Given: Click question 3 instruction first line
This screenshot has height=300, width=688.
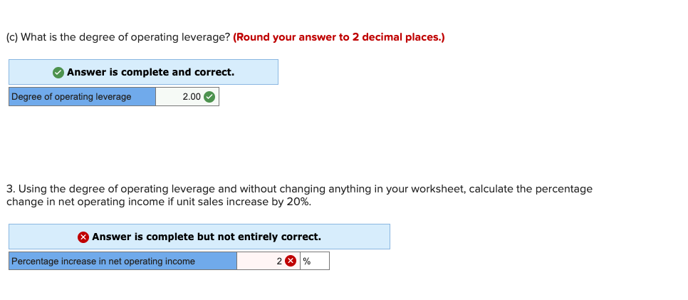Looking at the screenshot, I should click(299, 190).
